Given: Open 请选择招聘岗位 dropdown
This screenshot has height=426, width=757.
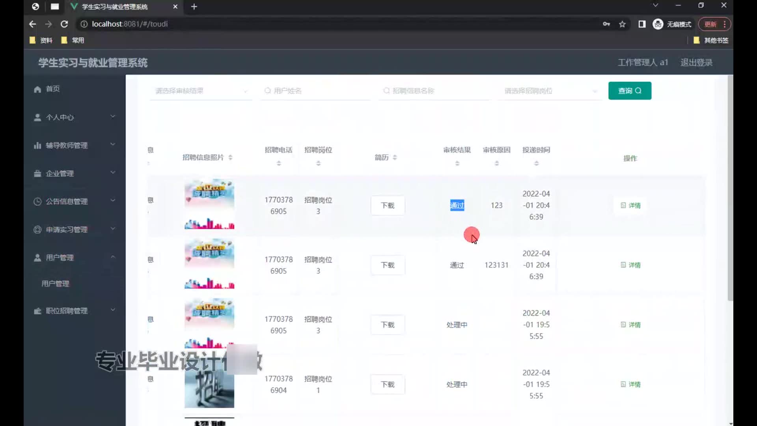Looking at the screenshot, I should (549, 91).
